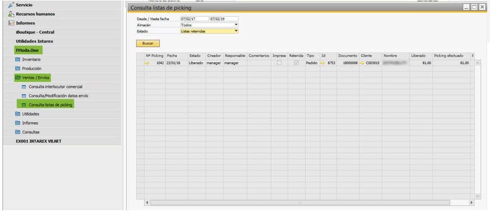The width and height of the screenshot is (490, 213).
Task: Click the Desde fecha field 07/02/17
Action: point(195,18)
